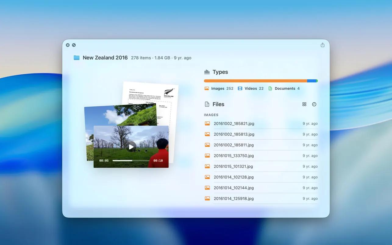Select the file 20161002_185813.jpg
The height and width of the screenshot is (245, 392).
261,134
